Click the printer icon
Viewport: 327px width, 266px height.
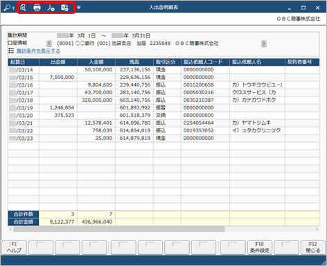click(37, 8)
